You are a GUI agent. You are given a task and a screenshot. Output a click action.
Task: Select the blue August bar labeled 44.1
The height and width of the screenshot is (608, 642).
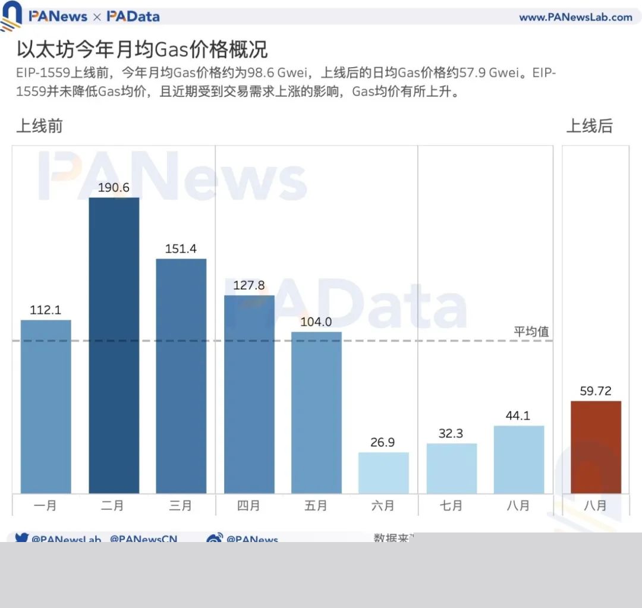(x=519, y=459)
